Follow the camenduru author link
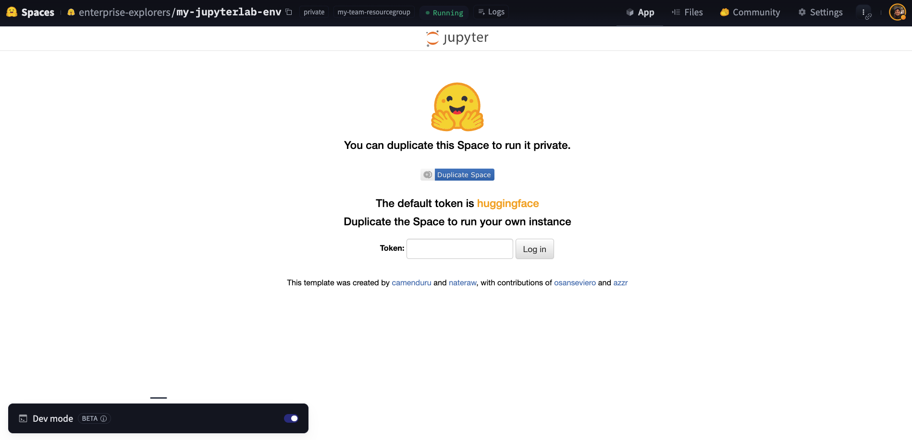Image resolution: width=912 pixels, height=440 pixels. pos(411,283)
